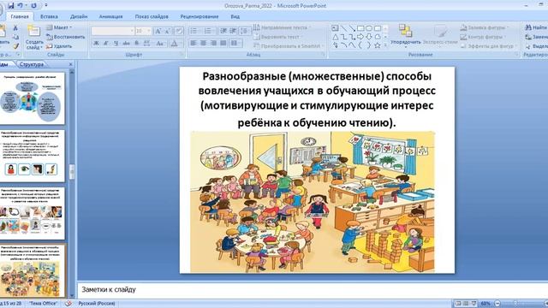Select the text box shape in gallery
Image resolution: width=548 pixels, height=308 pixels.
pyautogui.click(x=335, y=28)
